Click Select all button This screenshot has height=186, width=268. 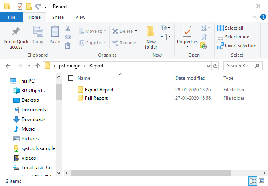[x=230, y=28]
